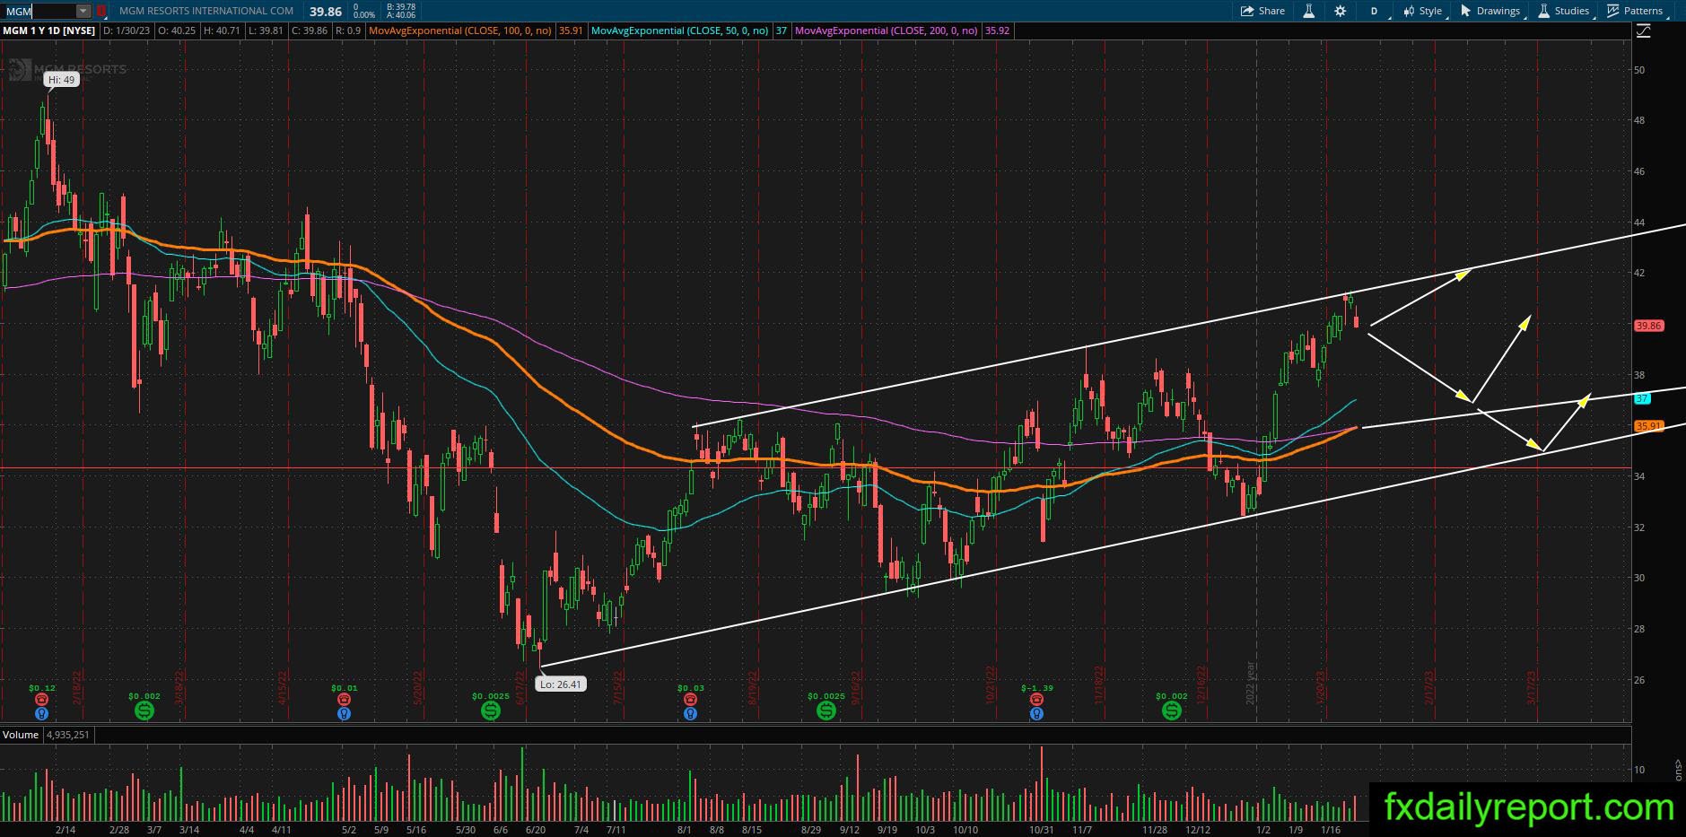Screen dimensions: 1686x837
Task: Click the MGM RESORTS INTERNATIONAL COM name
Action: coord(205,12)
